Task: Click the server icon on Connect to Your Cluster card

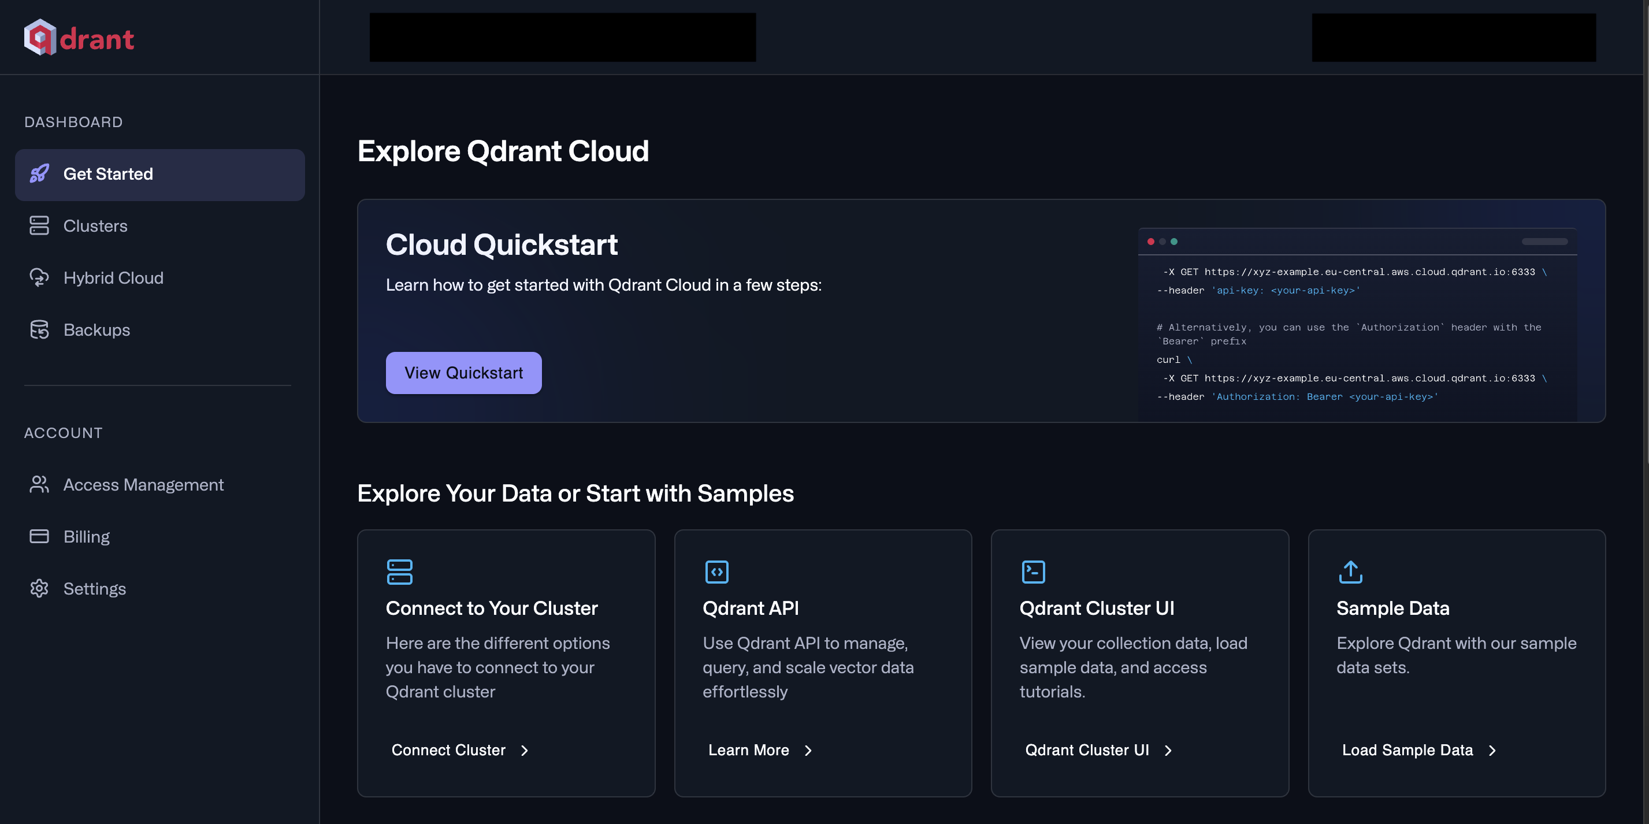Action: (x=399, y=571)
